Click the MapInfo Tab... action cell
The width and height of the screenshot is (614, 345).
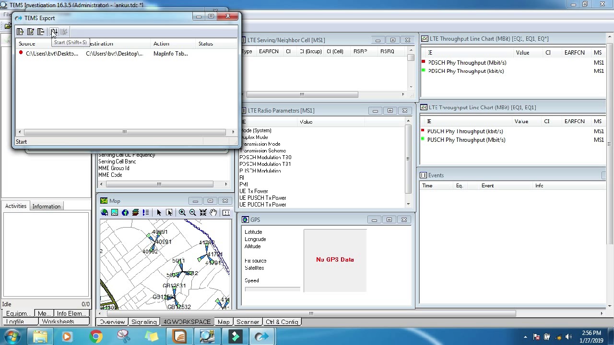click(x=171, y=54)
